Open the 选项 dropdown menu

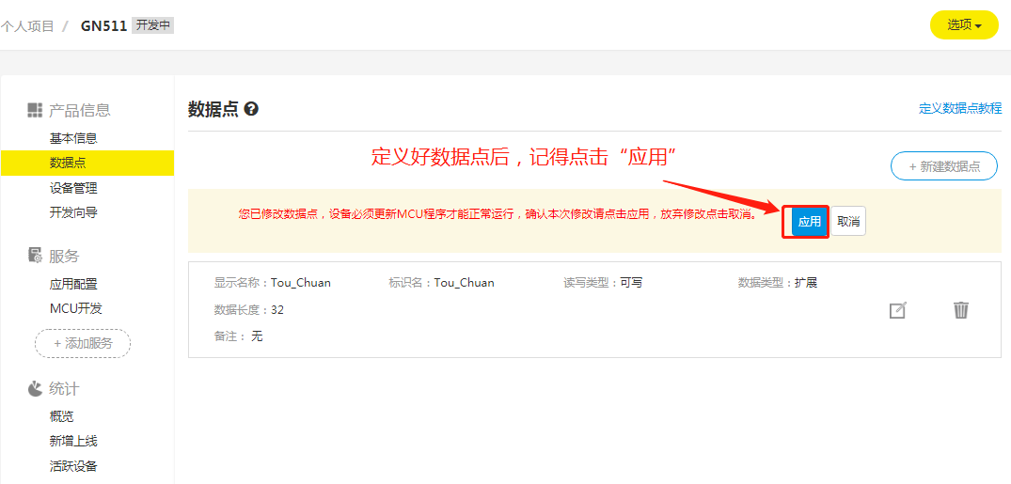click(963, 25)
